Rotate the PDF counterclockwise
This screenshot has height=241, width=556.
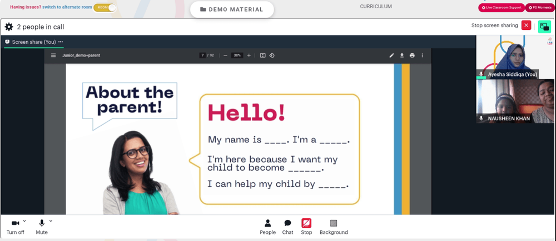pos(272,55)
